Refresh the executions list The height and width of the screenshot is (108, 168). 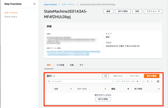pyautogui.click(x=106, y=76)
